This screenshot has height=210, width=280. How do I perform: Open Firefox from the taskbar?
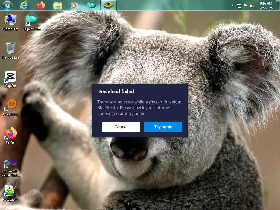click(x=41, y=5)
